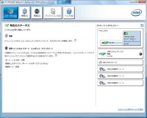Click the acceleration icon beside 高速 heading

pos(6,48)
